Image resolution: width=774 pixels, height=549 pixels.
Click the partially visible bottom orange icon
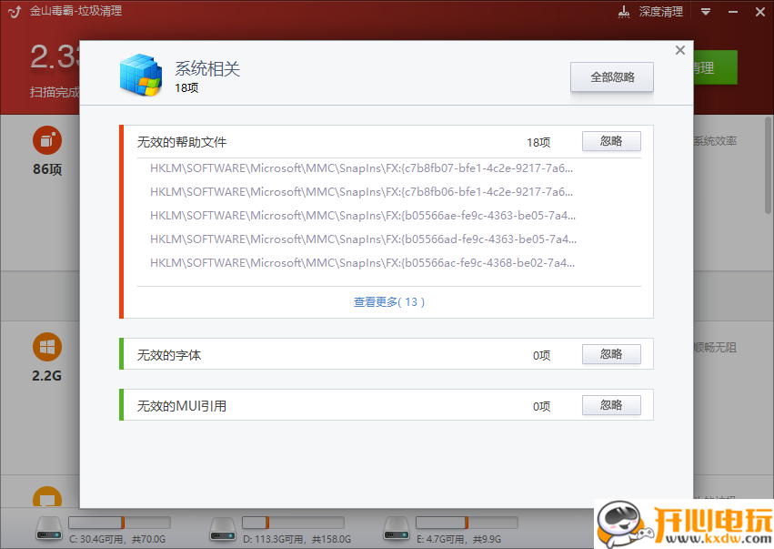(47, 496)
